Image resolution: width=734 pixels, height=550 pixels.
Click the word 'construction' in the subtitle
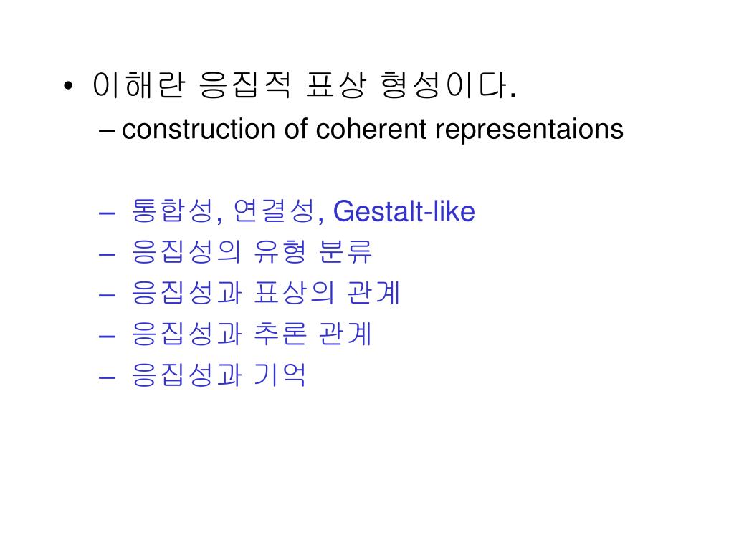click(199, 130)
